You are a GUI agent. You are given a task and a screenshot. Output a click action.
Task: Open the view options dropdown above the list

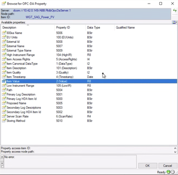click(175, 22)
